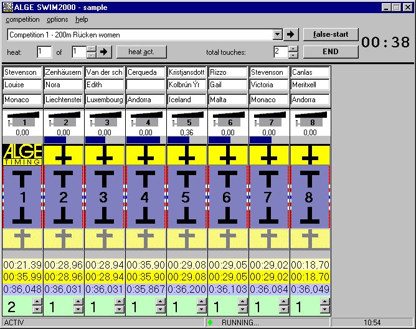Click the Malta country field
Screen dimensions: 416x329
click(x=228, y=100)
